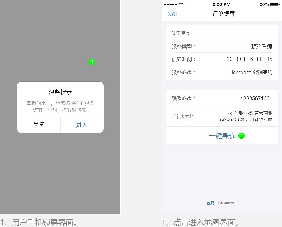Select the phone number 18895671631

point(256,98)
